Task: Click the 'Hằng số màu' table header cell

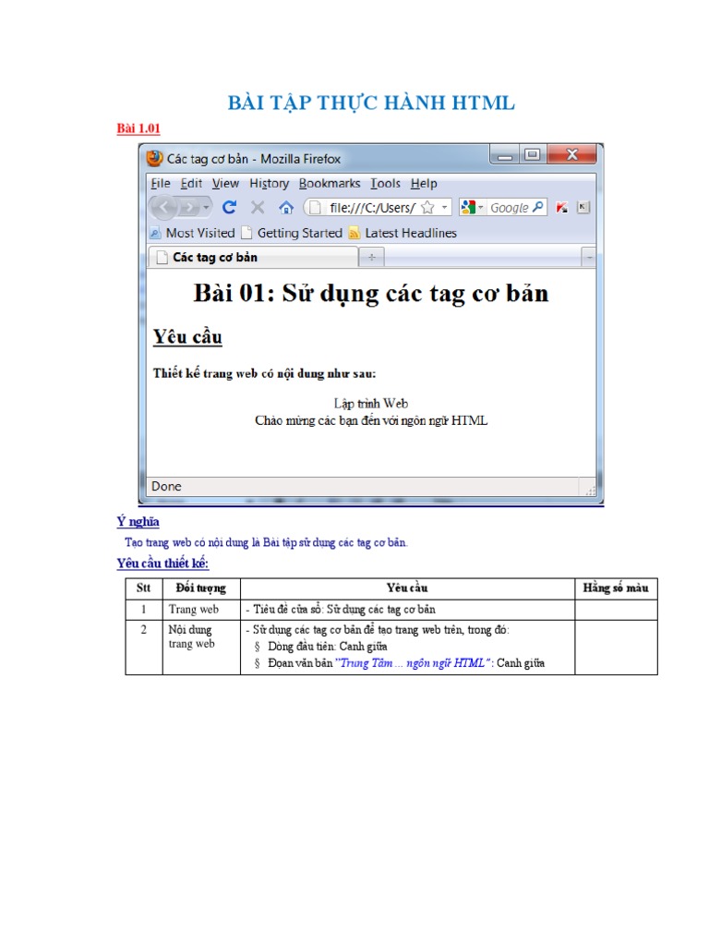Action: point(616,588)
